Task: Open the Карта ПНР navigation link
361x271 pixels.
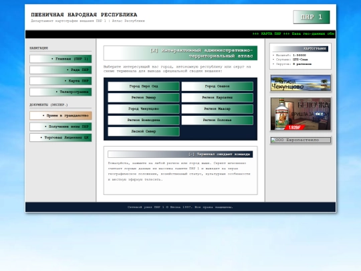Action: [x=61, y=81]
